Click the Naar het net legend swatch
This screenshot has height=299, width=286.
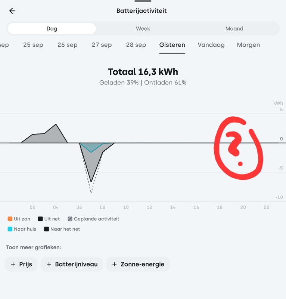pyautogui.click(x=46, y=229)
